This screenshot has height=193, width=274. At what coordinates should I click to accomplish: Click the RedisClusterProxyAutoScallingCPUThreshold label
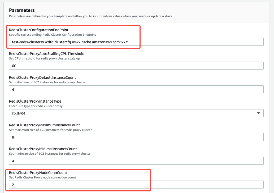click(47, 54)
